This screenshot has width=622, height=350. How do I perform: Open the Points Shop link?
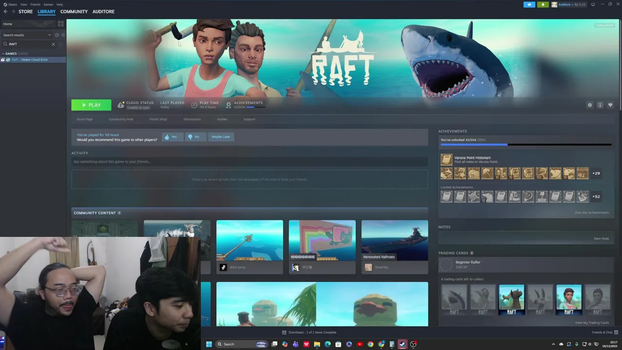tap(158, 119)
